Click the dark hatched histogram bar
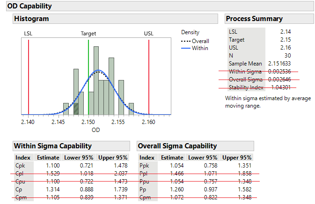This screenshot has width=315, height=204. [x=76, y=109]
